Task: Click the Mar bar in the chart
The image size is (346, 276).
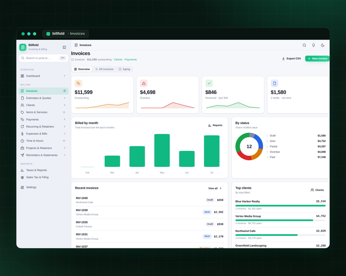Action: coord(112,161)
